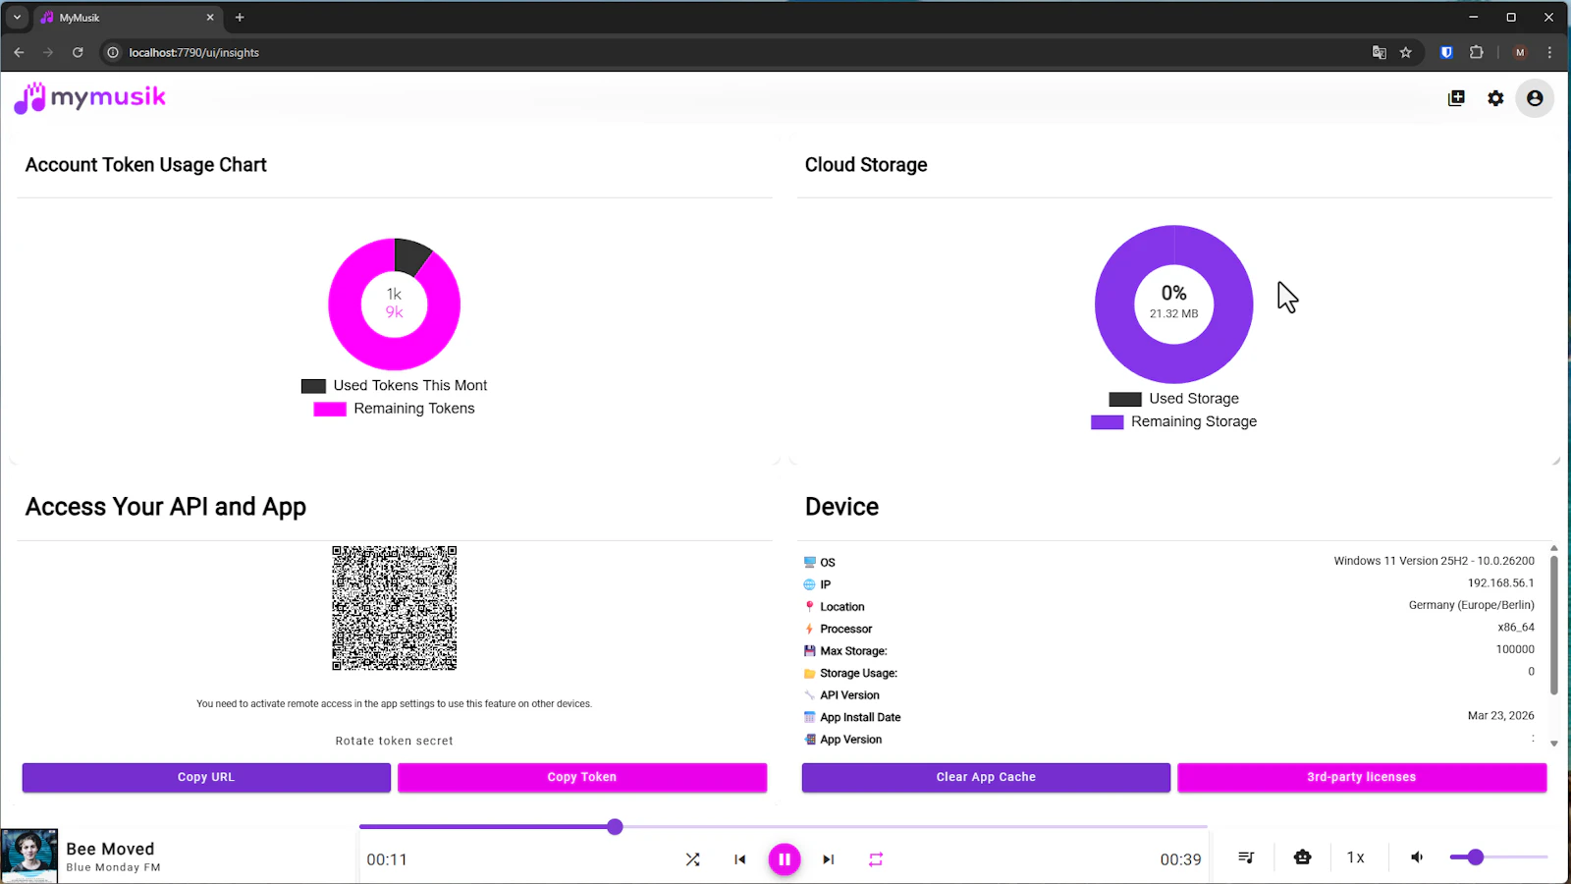This screenshot has width=1571, height=884.
Task: Open the browser extensions puzzle icon
Action: point(1476,53)
